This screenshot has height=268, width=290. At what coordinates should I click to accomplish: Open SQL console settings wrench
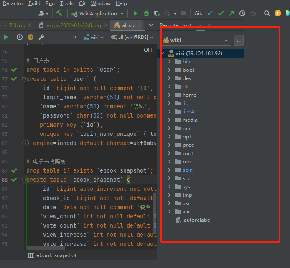coord(41,37)
